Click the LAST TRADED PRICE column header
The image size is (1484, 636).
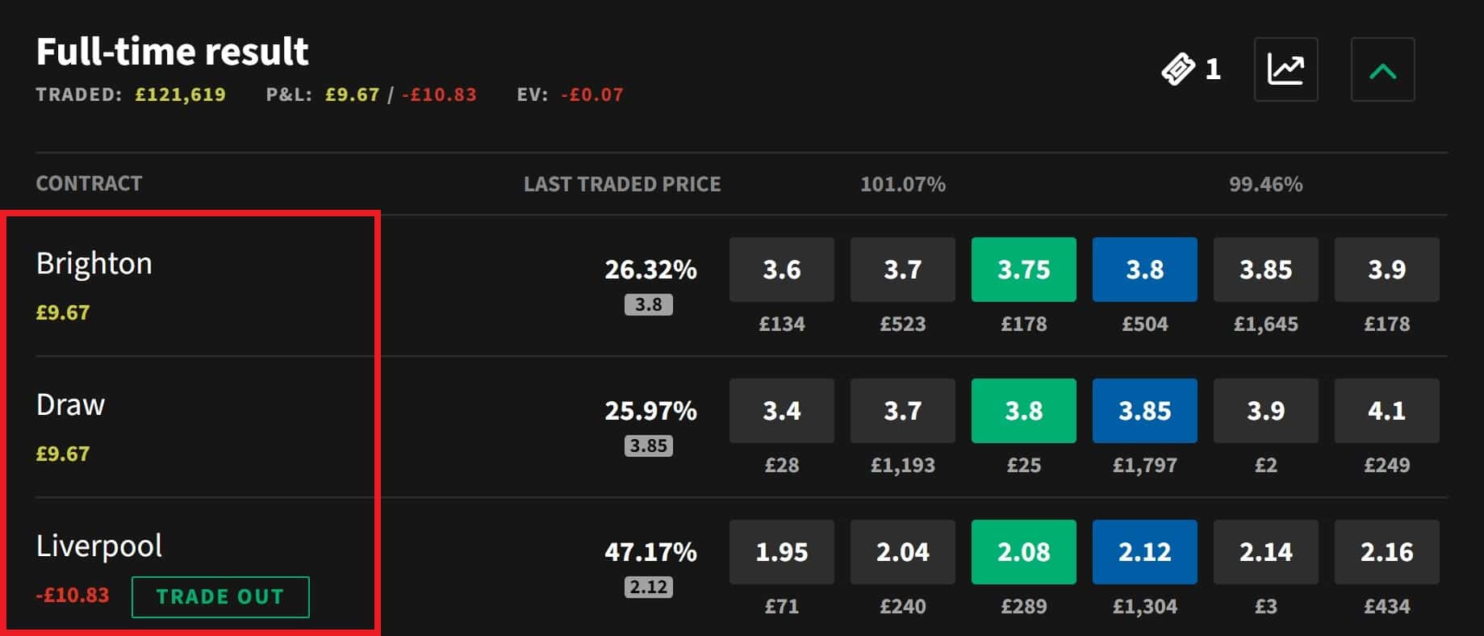pyautogui.click(x=622, y=184)
